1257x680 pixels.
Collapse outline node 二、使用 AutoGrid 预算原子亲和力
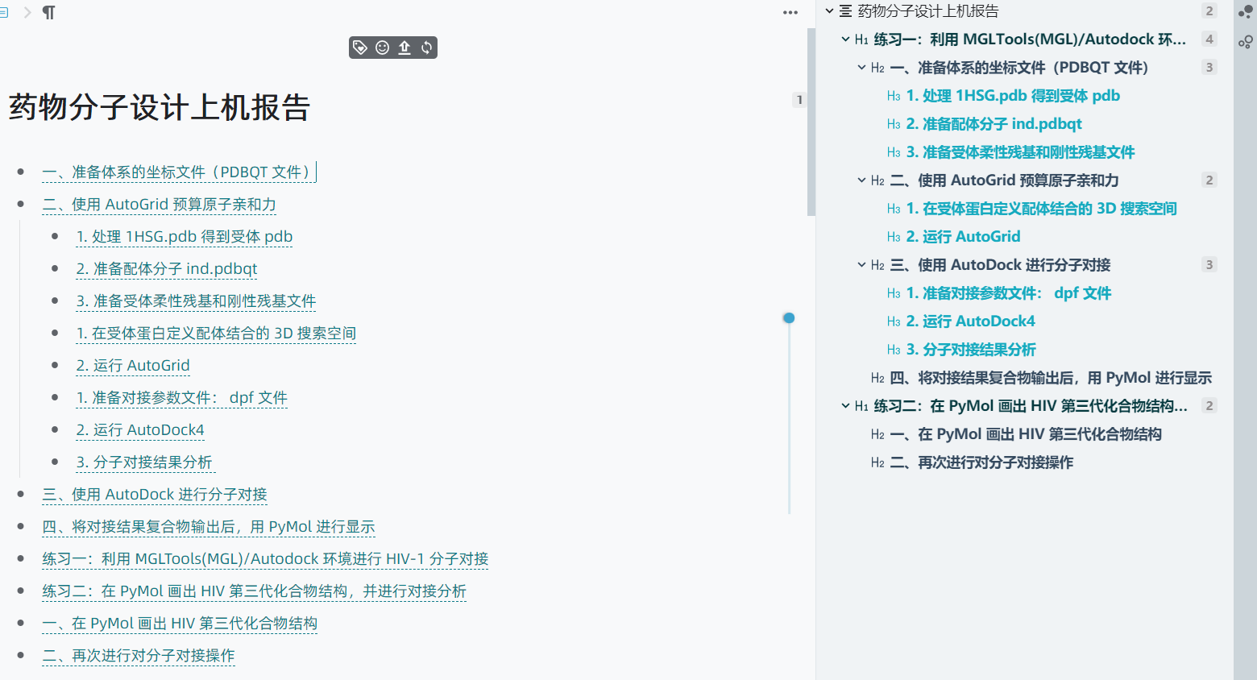click(861, 180)
